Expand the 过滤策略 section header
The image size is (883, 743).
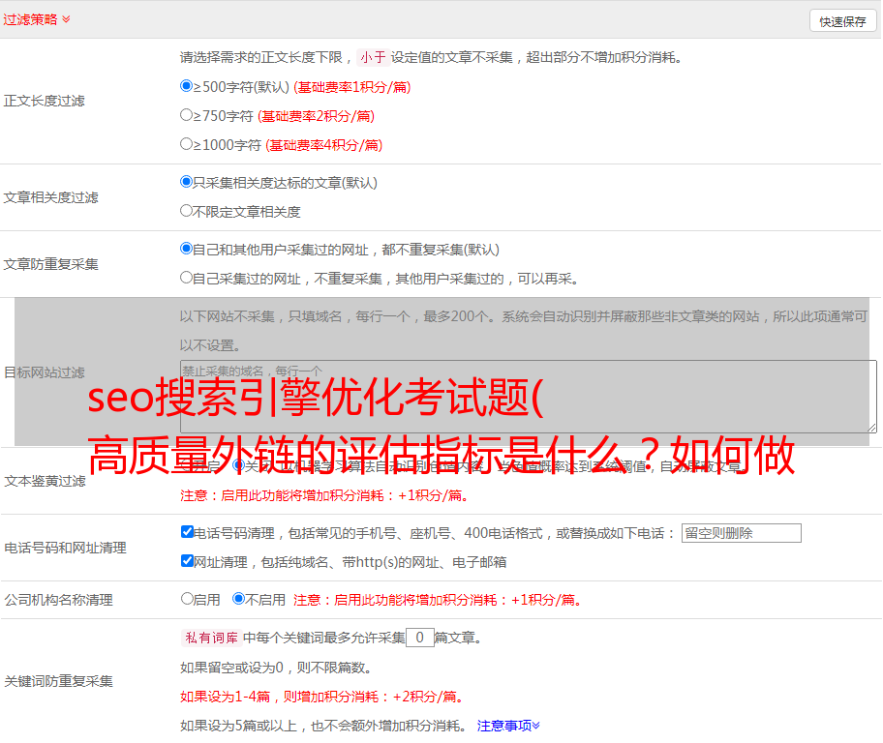(x=37, y=19)
